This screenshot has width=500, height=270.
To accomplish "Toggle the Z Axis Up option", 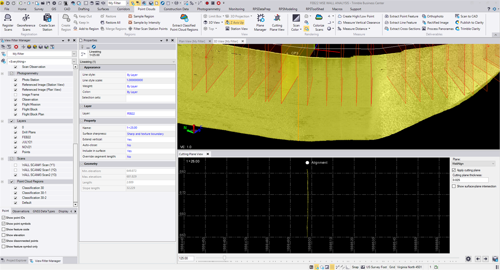I will [x=235, y=22].
